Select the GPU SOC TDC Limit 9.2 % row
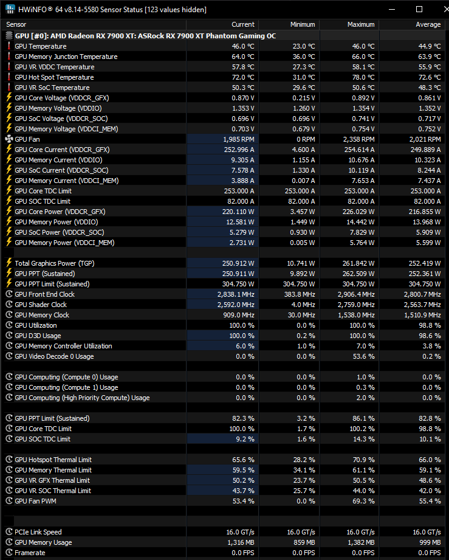This screenshot has height=560, width=449. tap(225, 439)
